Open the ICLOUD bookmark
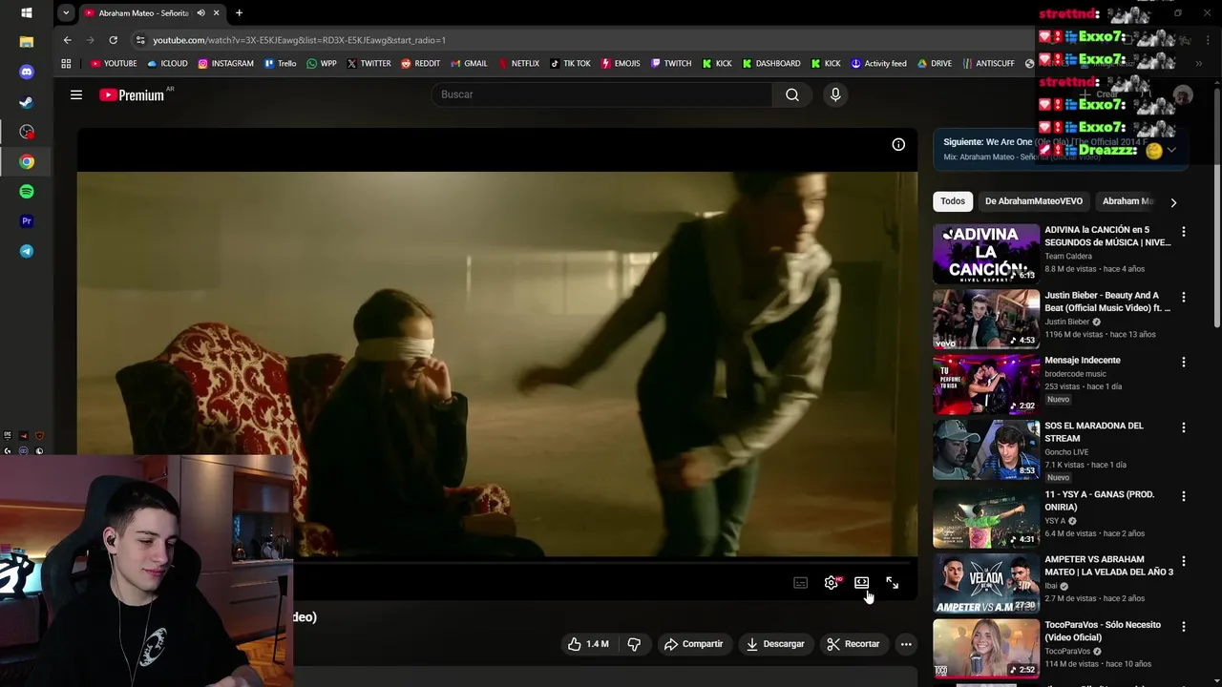 (167, 64)
